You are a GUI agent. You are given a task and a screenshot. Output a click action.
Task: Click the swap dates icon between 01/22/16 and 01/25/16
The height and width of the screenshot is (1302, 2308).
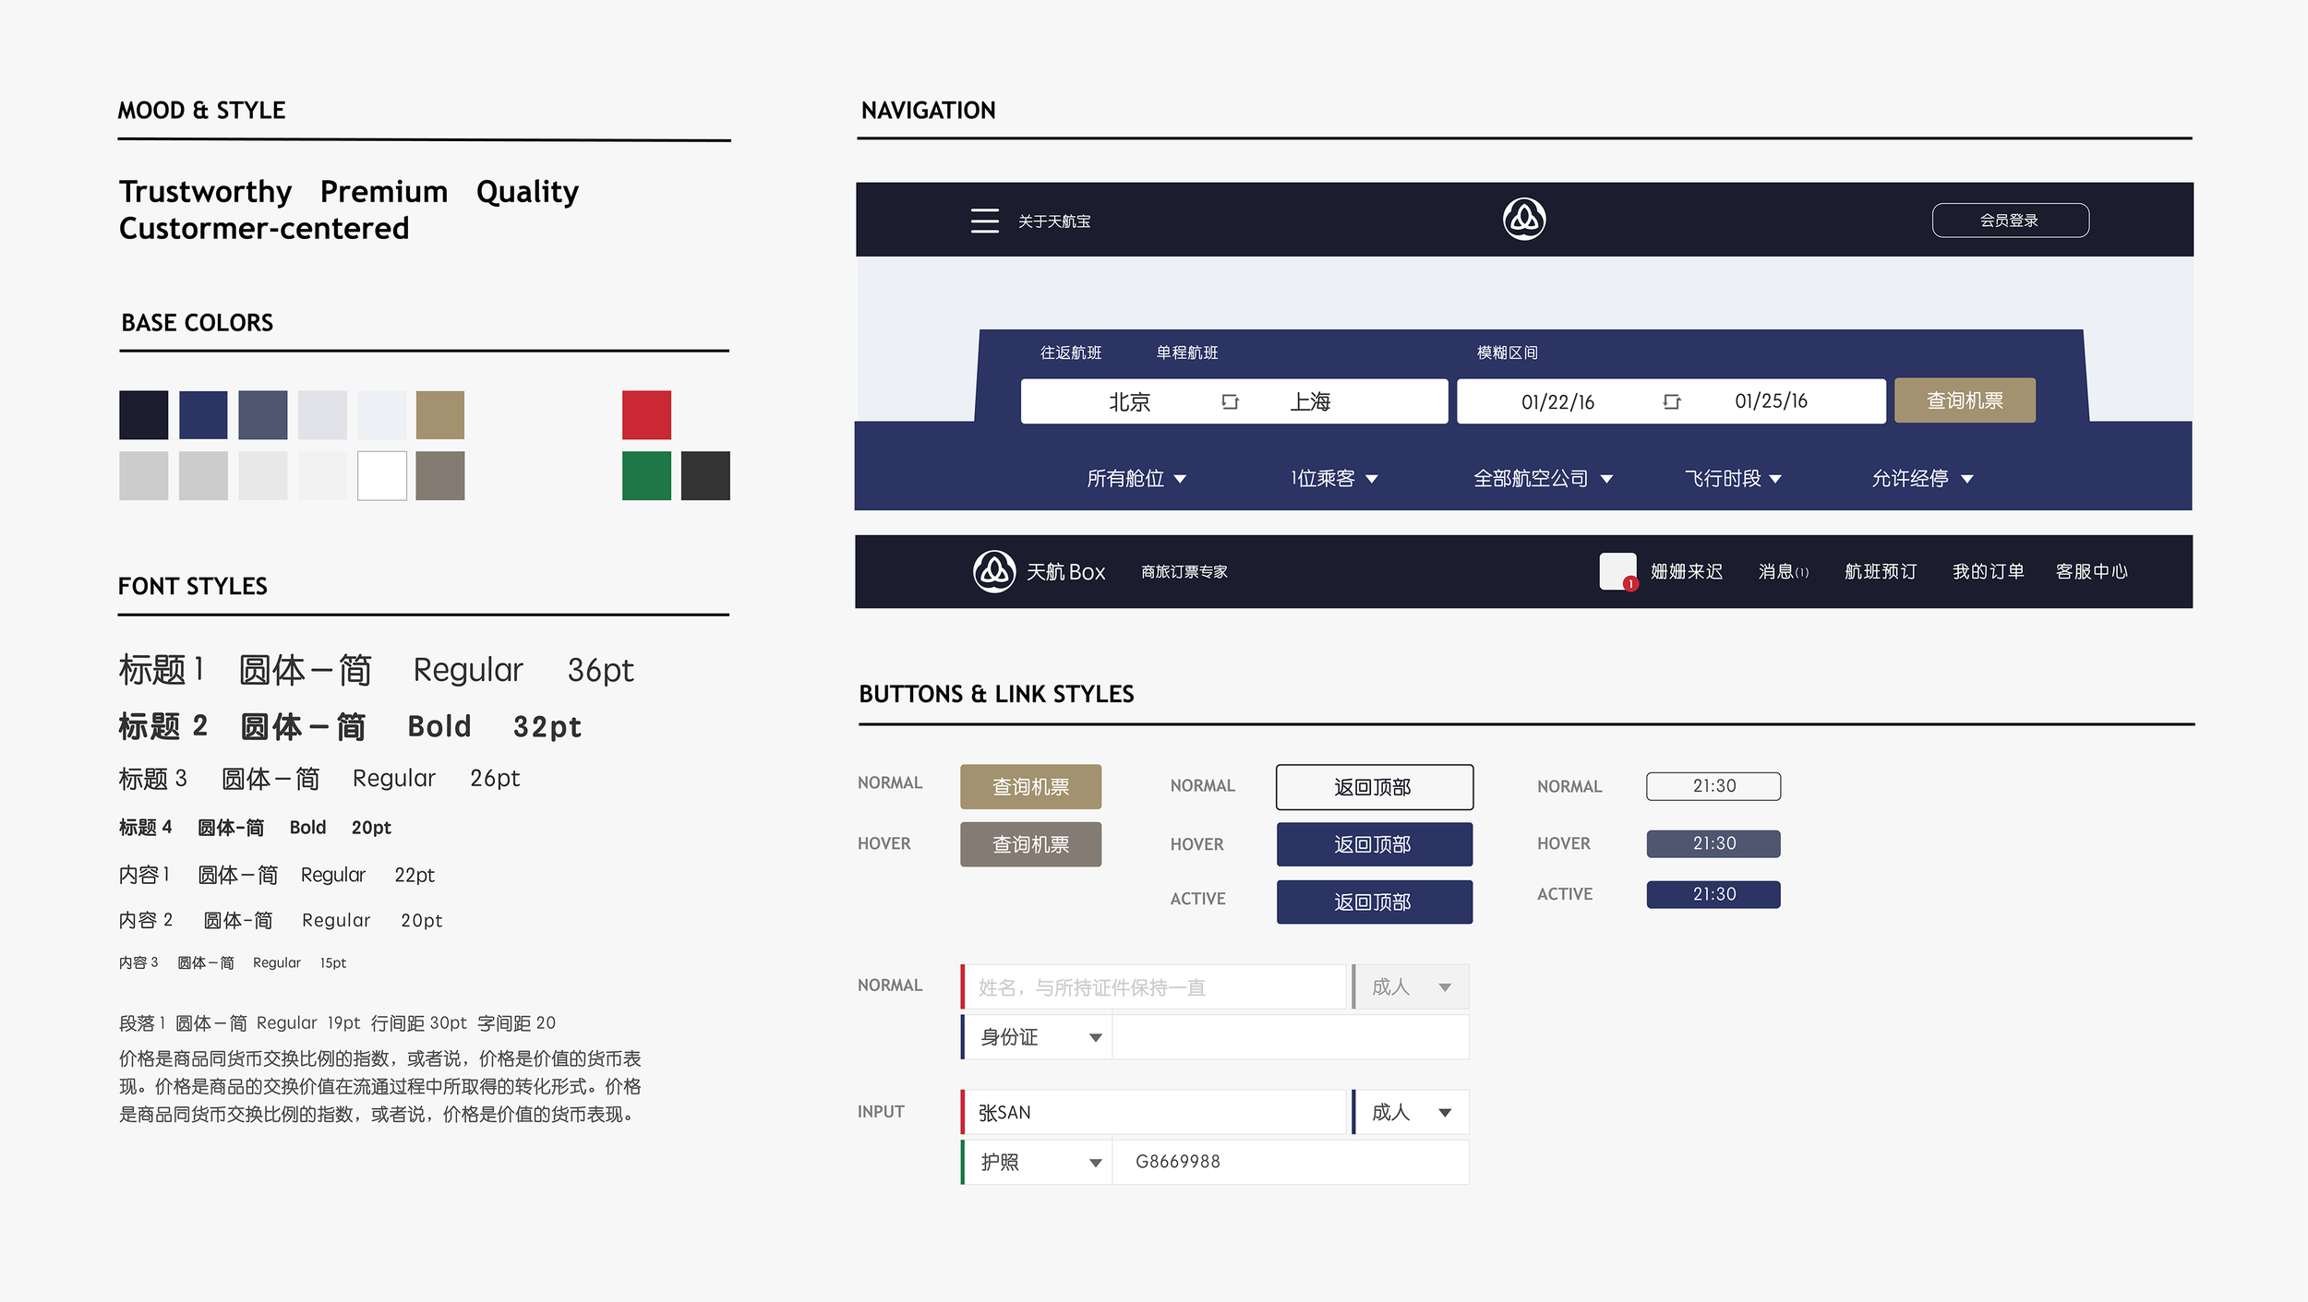(x=1671, y=401)
